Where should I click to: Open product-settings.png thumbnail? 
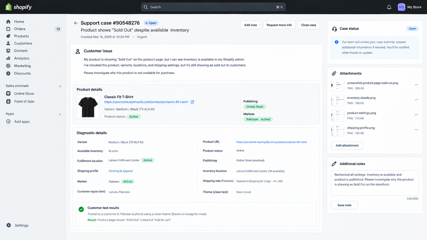(x=338, y=116)
